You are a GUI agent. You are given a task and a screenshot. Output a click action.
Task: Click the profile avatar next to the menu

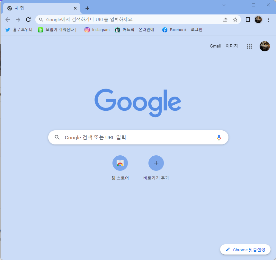258,20
